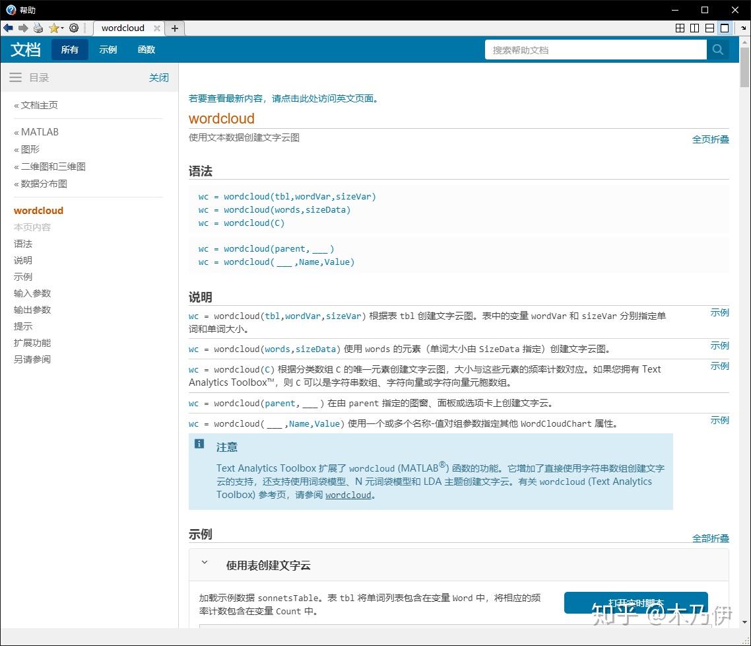Click the vertical scrollbar thumb
This screenshot has width=751, height=646.
pyautogui.click(x=744, y=67)
